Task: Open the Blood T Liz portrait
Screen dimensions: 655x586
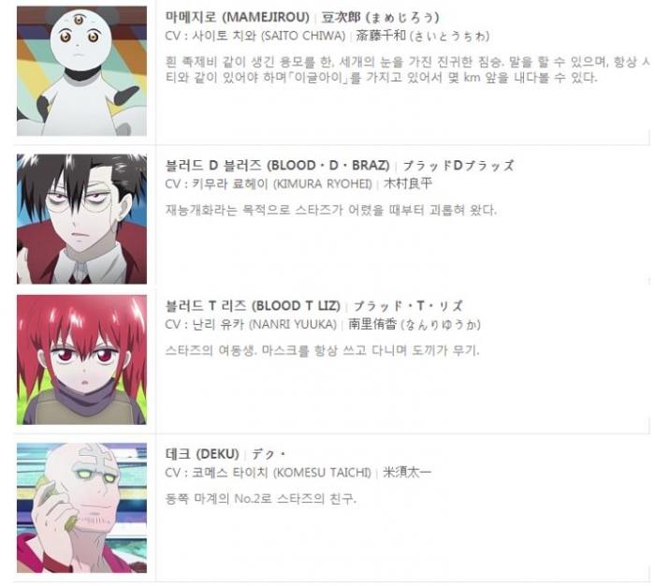Action: point(82,359)
